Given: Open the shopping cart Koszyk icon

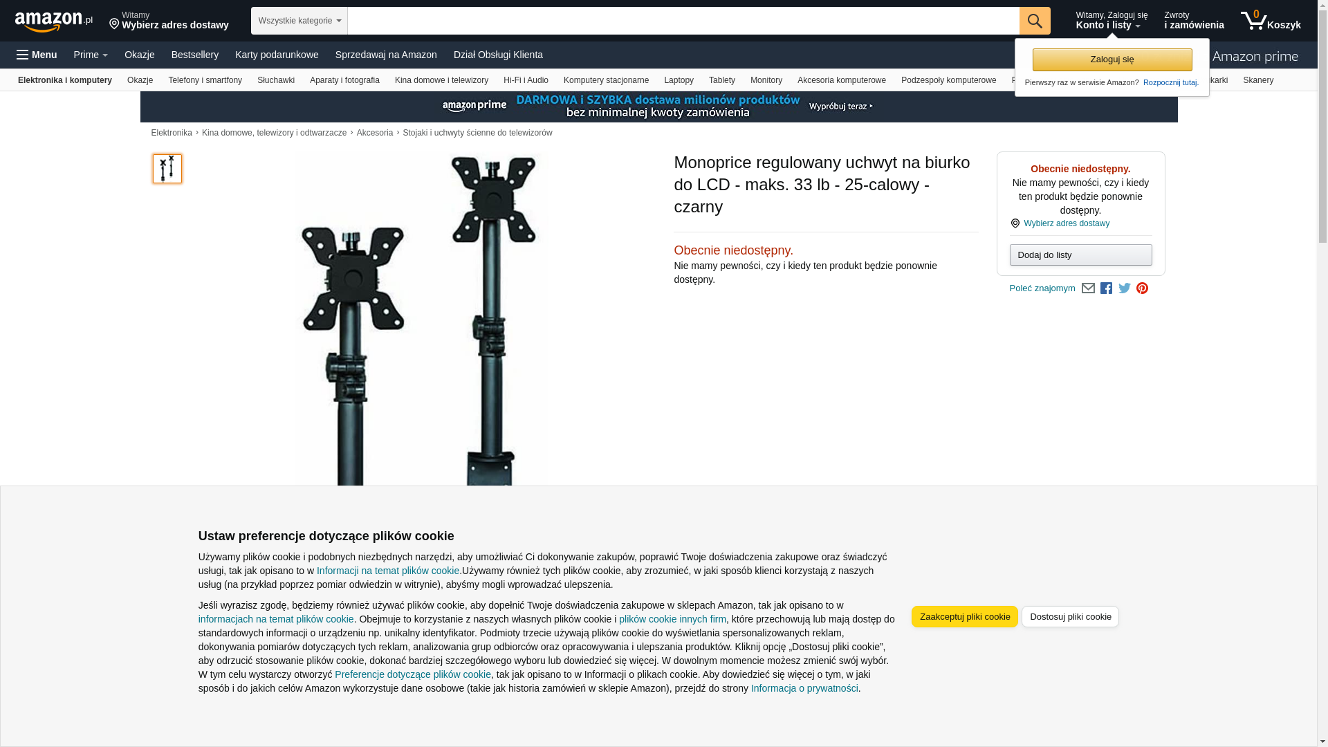Looking at the screenshot, I should click(x=1271, y=21).
